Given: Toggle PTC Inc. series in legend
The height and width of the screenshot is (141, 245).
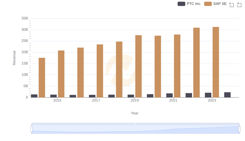Looking at the screenshot, I should tap(189, 4).
